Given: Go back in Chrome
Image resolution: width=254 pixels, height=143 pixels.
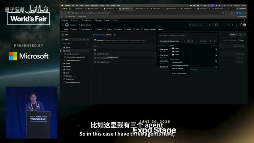Looking at the screenshot, I should pos(62,13).
